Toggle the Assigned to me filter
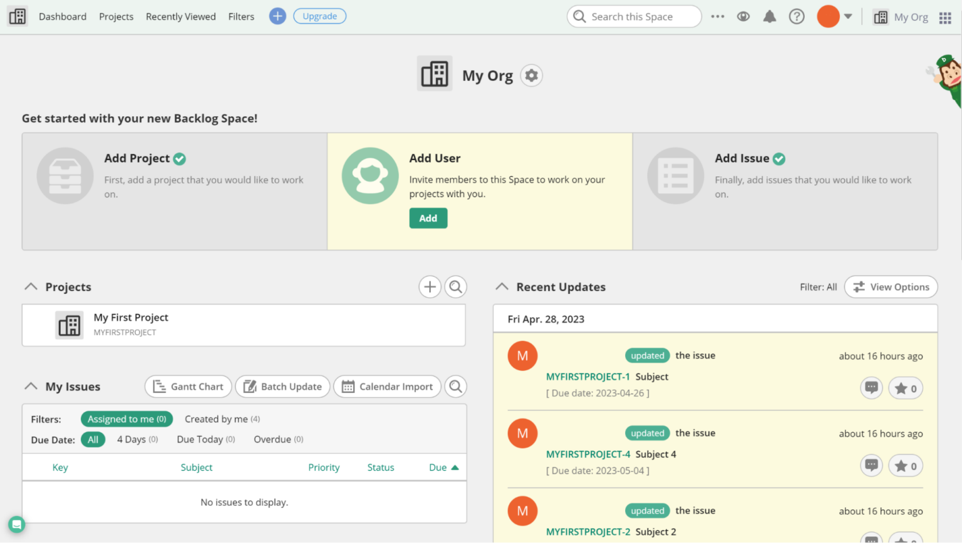This screenshot has width=962, height=543. coord(127,419)
